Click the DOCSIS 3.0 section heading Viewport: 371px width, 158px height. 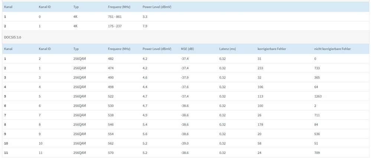(x=13, y=37)
